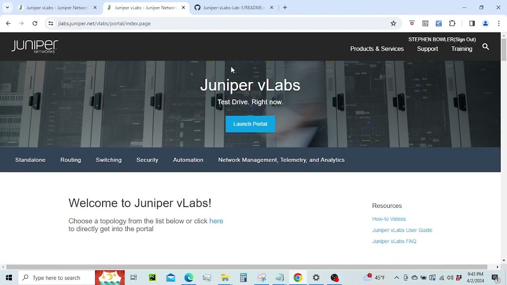Click the red shield extension icon
This screenshot has height=285, width=507.
[412, 23]
